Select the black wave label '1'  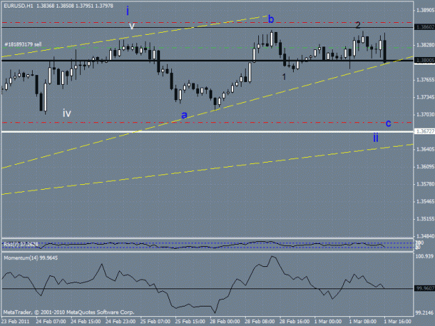(x=284, y=76)
